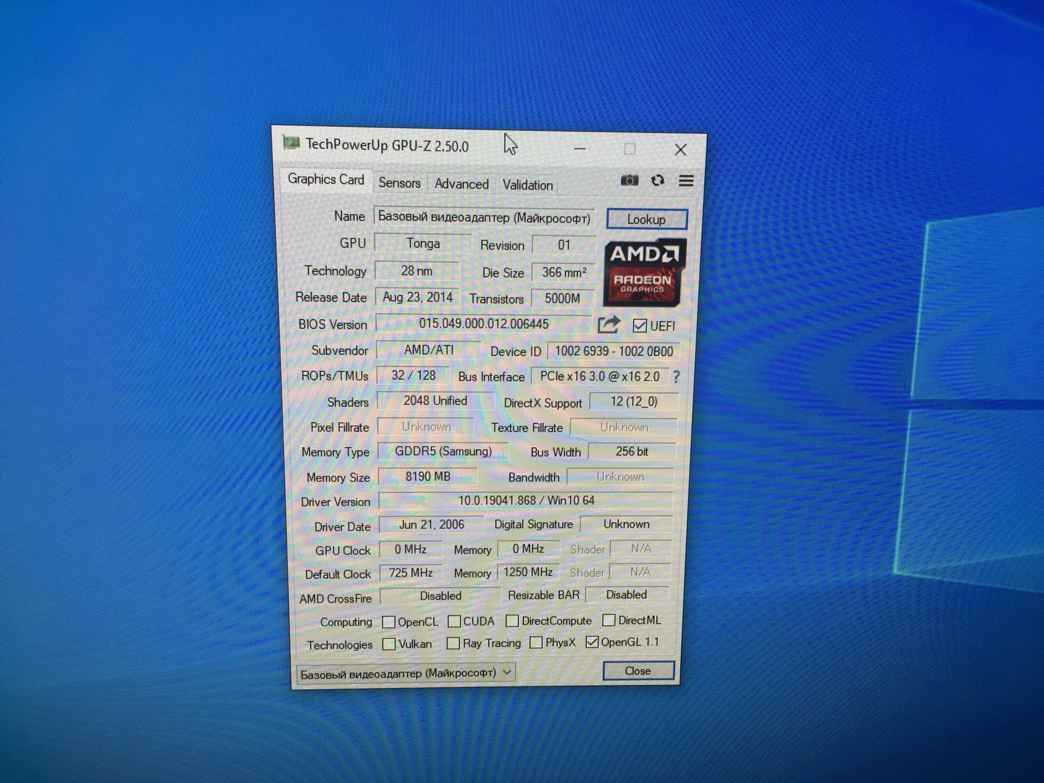1044x783 pixels.
Task: Toggle the Vulkan checkbox
Action: 388,644
